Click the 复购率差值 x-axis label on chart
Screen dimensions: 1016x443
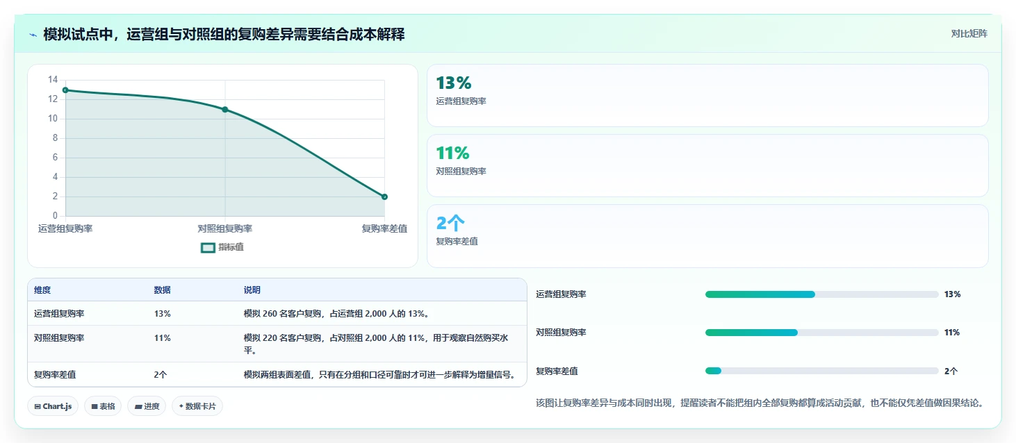click(384, 228)
